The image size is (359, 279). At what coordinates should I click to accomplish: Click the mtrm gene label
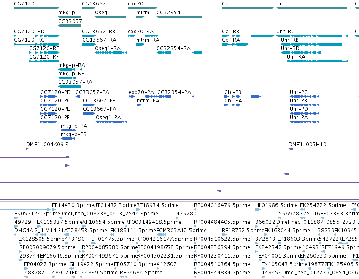pos(143,13)
